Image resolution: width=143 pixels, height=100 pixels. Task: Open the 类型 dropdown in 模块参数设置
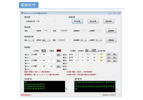[x=64, y=40]
